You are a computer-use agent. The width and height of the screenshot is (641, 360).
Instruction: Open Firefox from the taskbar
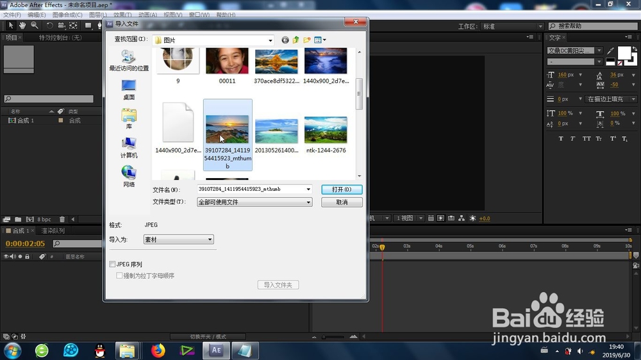158,350
